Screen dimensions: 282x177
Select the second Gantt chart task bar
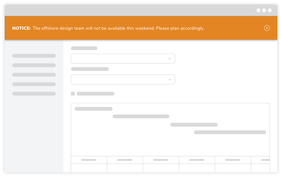[141, 116]
